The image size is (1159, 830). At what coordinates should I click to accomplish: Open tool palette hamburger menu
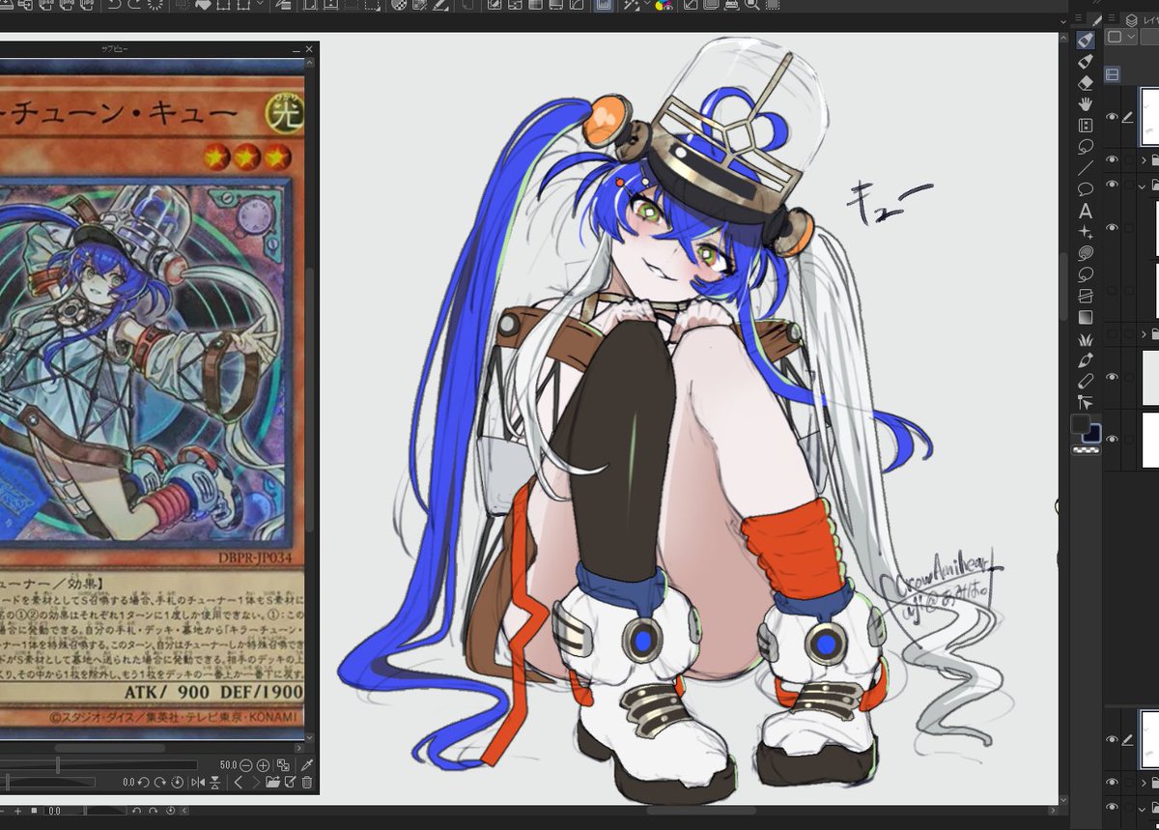pos(1078,18)
